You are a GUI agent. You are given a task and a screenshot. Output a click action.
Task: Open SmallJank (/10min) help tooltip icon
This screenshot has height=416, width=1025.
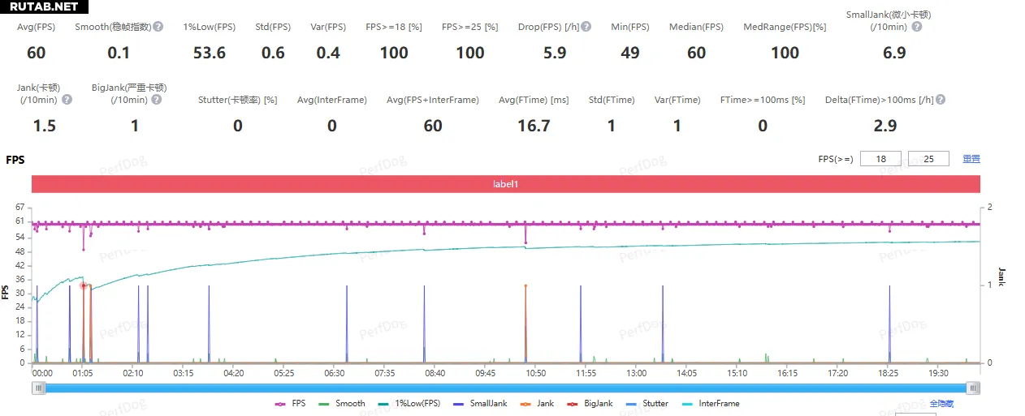coord(917,27)
